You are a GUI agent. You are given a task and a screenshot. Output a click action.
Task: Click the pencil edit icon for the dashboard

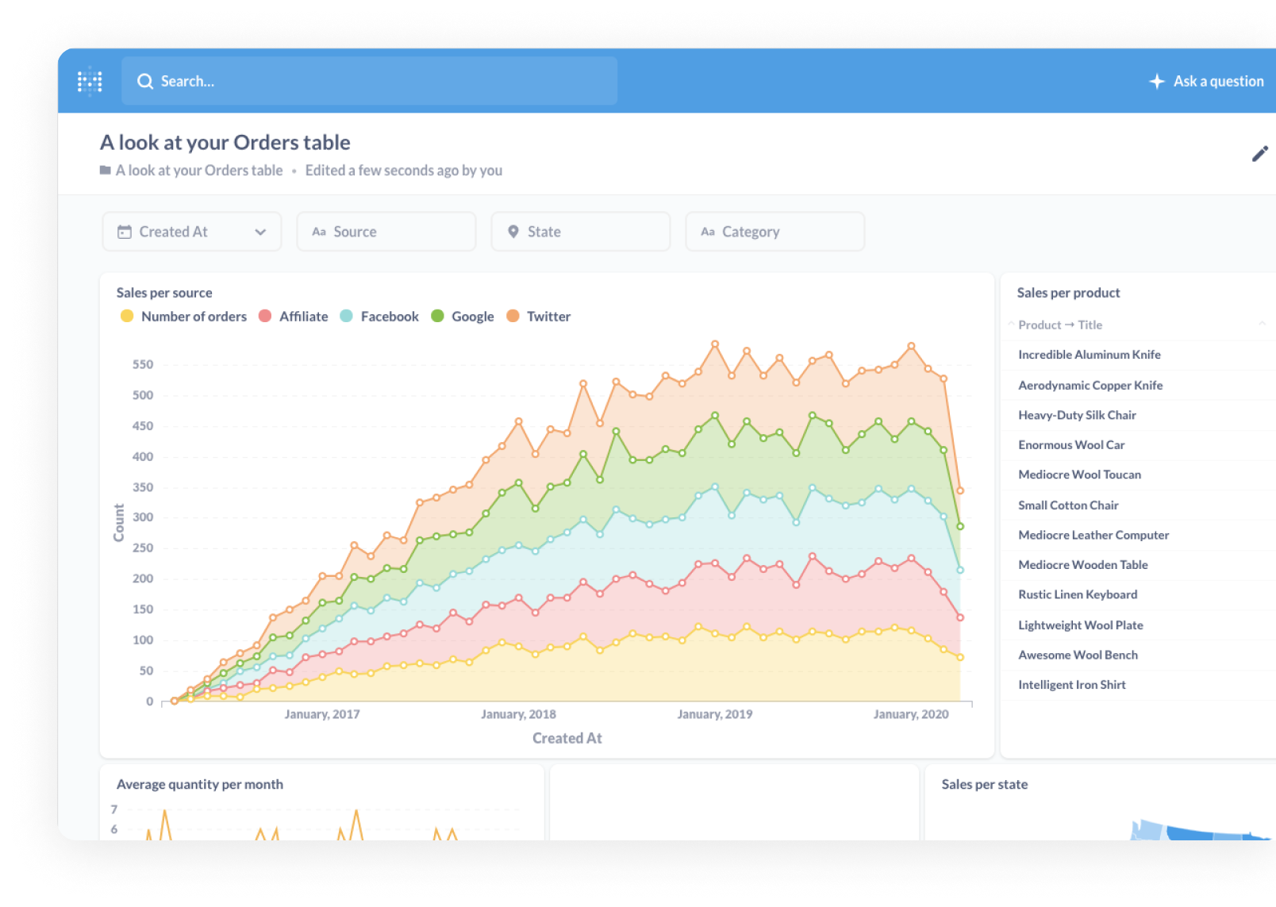[x=1259, y=154]
